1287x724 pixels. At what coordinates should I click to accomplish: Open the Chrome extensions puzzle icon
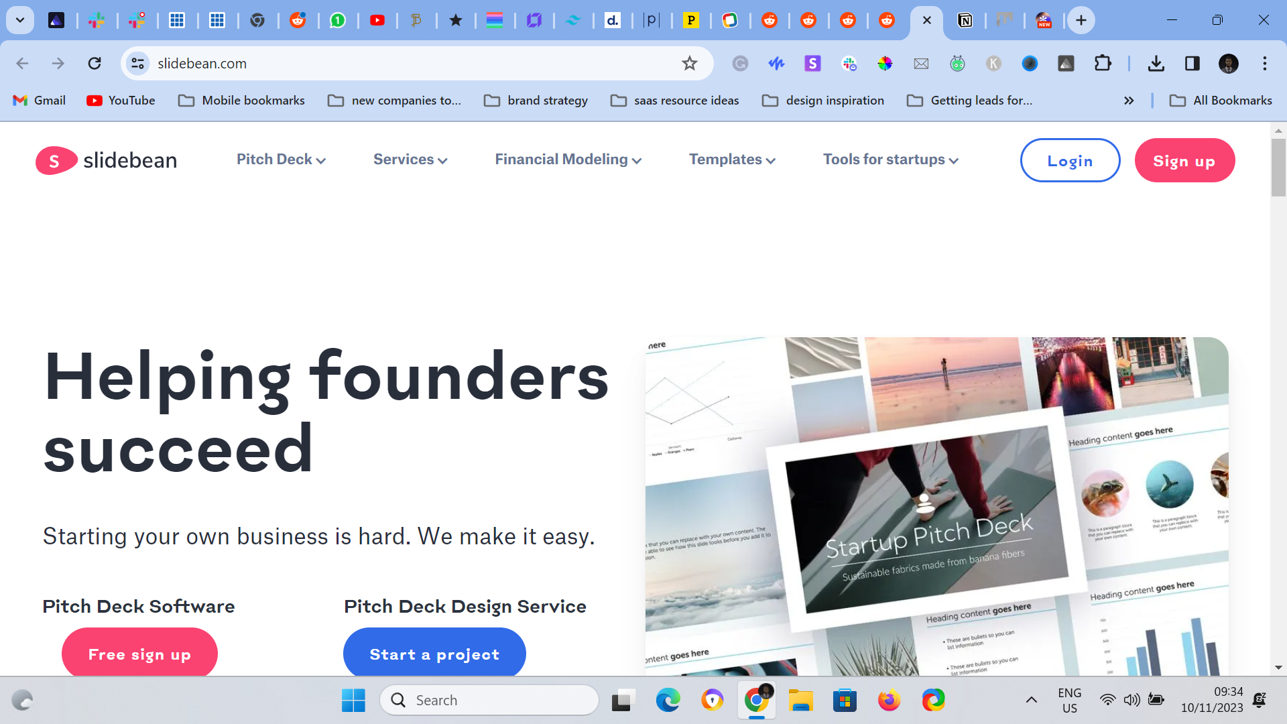1102,63
